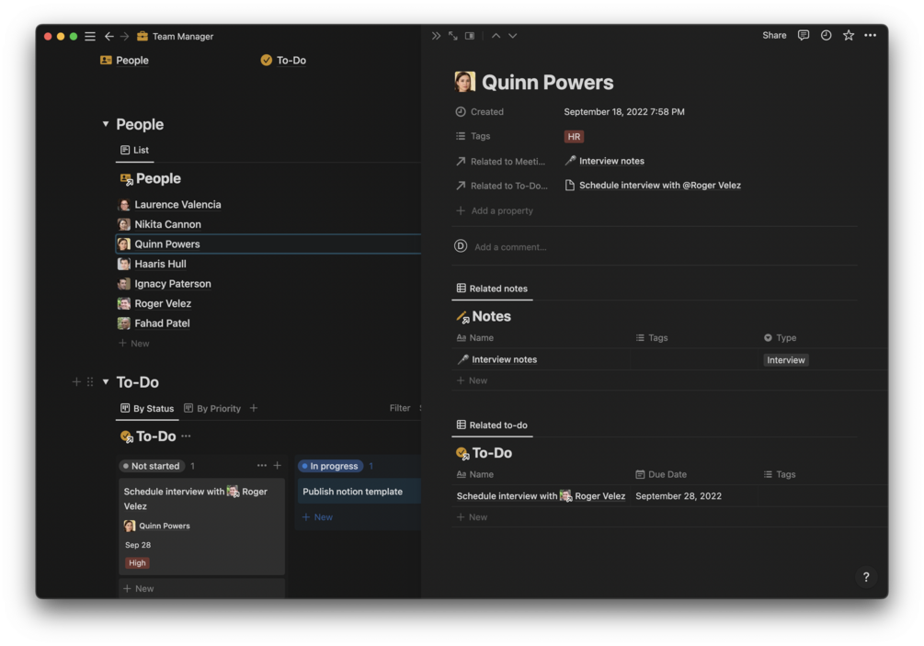The image size is (924, 646).
Task: Add a new card under Not started
Action: [x=138, y=588]
